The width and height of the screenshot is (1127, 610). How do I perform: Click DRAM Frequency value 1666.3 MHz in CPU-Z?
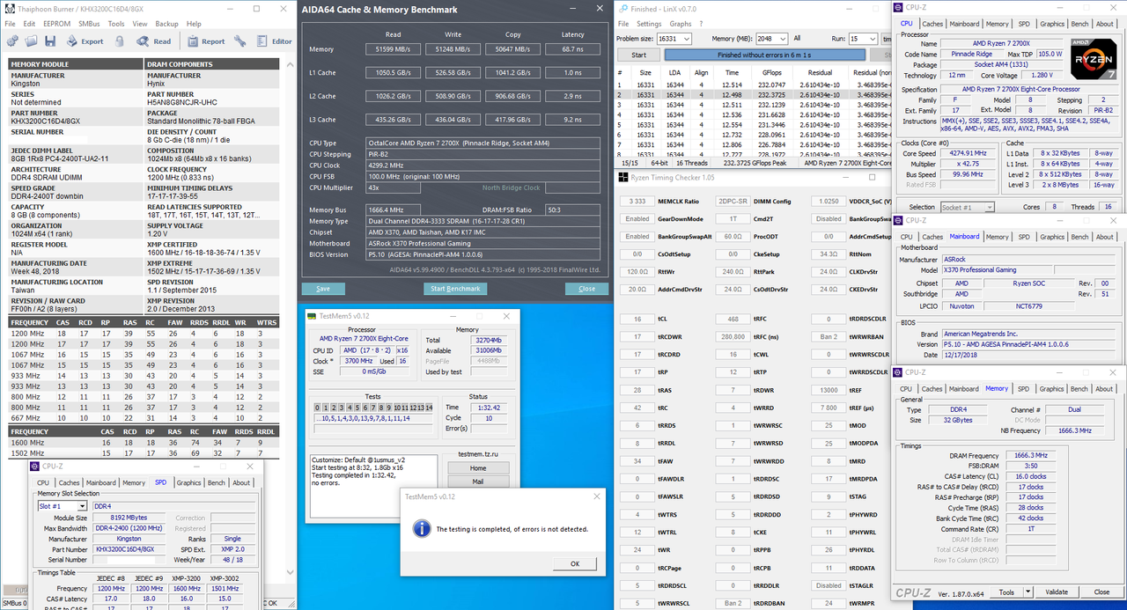click(x=1029, y=456)
